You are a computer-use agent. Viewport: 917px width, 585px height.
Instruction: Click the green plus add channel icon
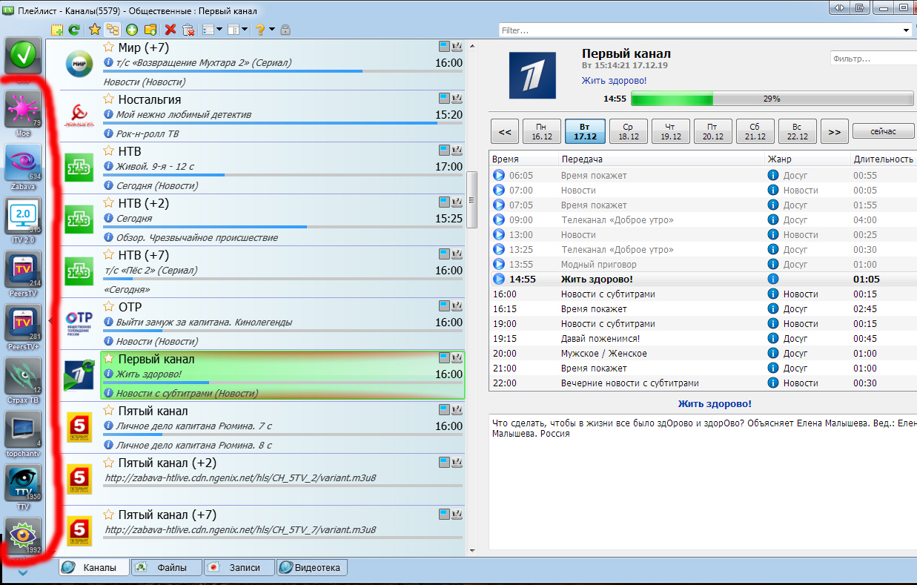point(132,30)
